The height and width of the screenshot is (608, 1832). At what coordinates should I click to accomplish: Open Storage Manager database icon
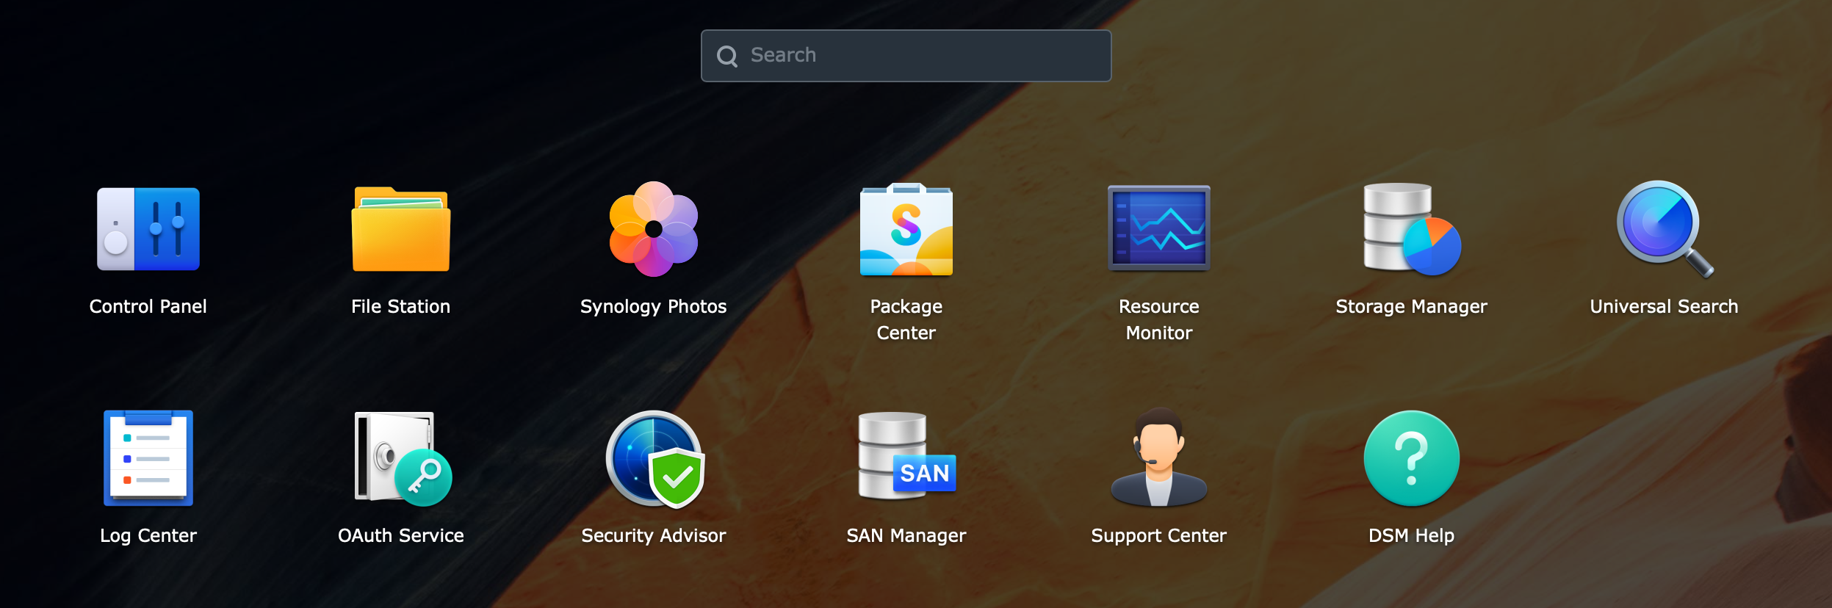point(1412,229)
